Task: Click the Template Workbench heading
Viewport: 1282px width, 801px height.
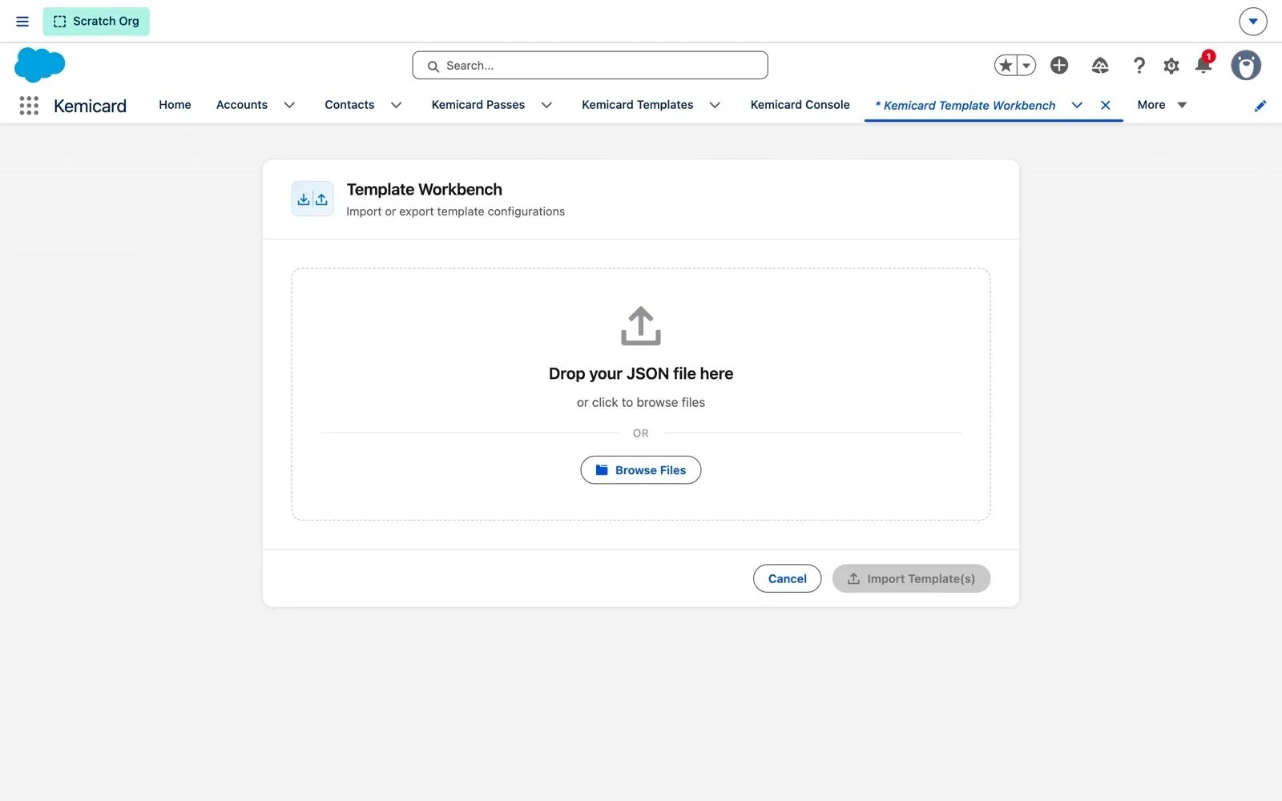Action: pyautogui.click(x=425, y=189)
